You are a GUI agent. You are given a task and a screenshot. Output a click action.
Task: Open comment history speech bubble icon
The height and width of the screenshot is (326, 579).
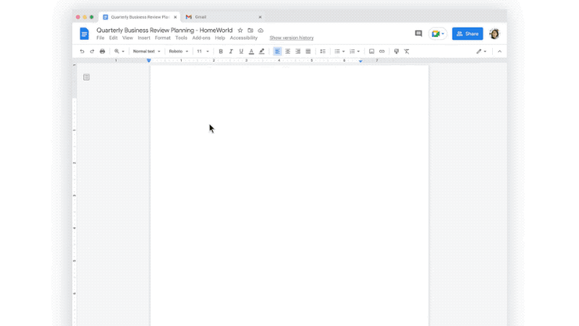(418, 33)
